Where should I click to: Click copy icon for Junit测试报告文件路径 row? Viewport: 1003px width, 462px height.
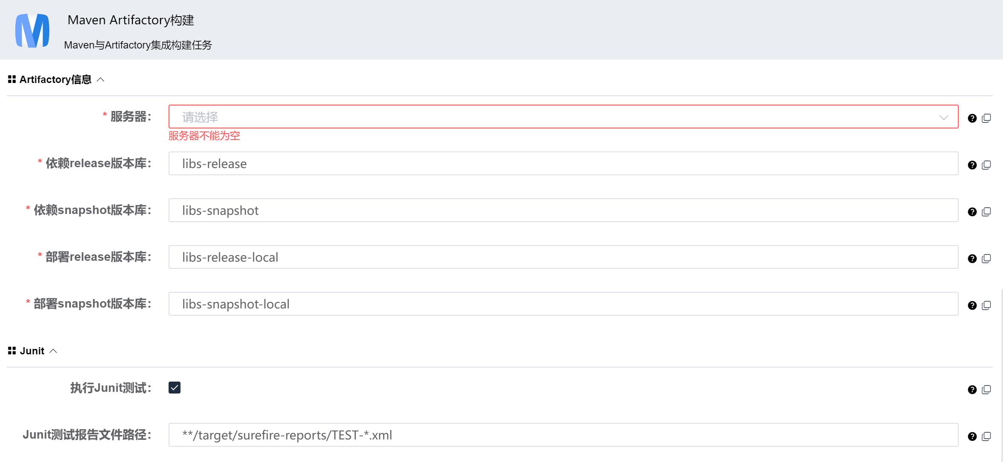click(x=986, y=436)
